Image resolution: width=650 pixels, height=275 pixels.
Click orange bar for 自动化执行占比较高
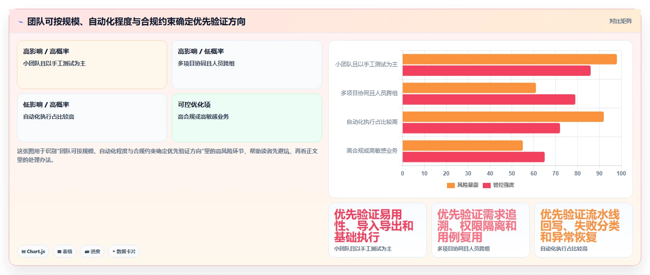[503, 117]
